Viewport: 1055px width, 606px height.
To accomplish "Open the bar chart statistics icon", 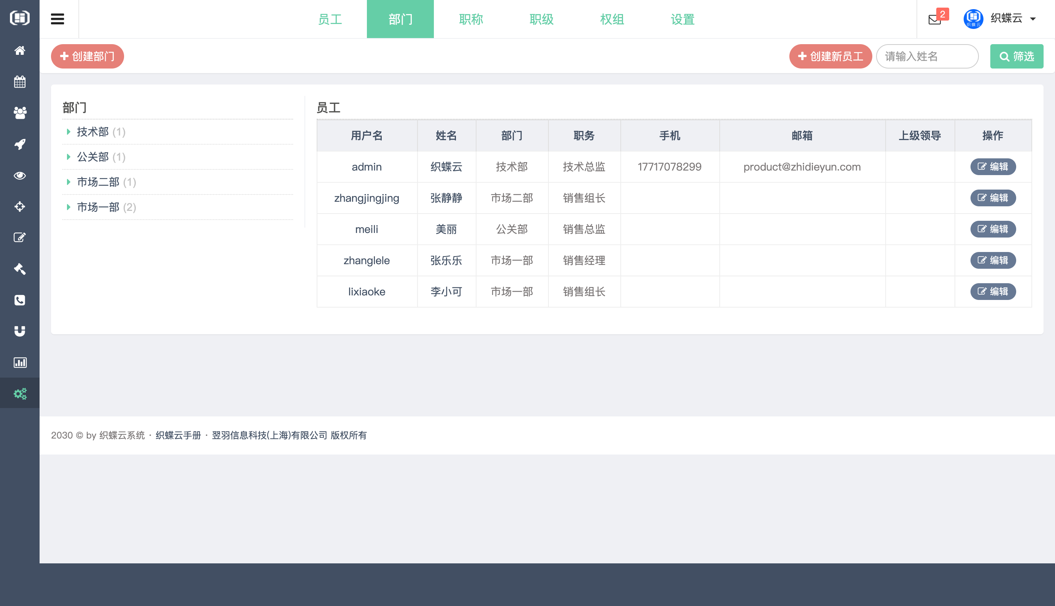I will click(x=19, y=362).
